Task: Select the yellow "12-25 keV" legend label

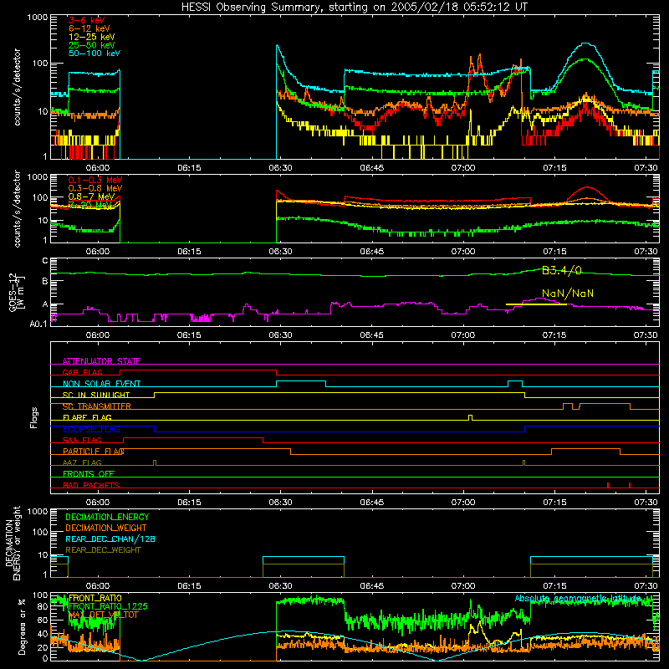Action: pyautogui.click(x=92, y=37)
